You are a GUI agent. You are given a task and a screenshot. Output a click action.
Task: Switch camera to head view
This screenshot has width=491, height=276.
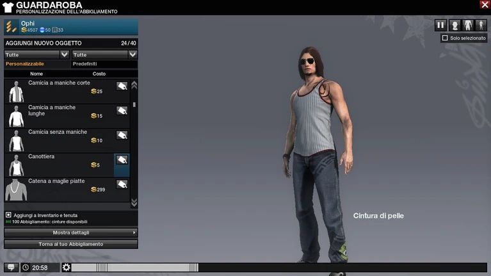(455, 26)
